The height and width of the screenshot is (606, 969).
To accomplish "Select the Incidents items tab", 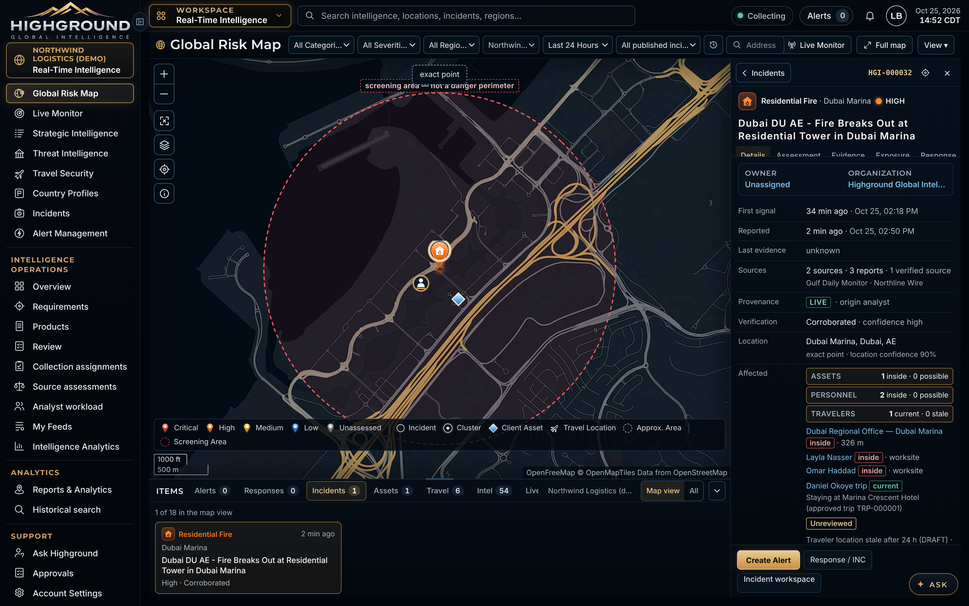I will (x=336, y=491).
